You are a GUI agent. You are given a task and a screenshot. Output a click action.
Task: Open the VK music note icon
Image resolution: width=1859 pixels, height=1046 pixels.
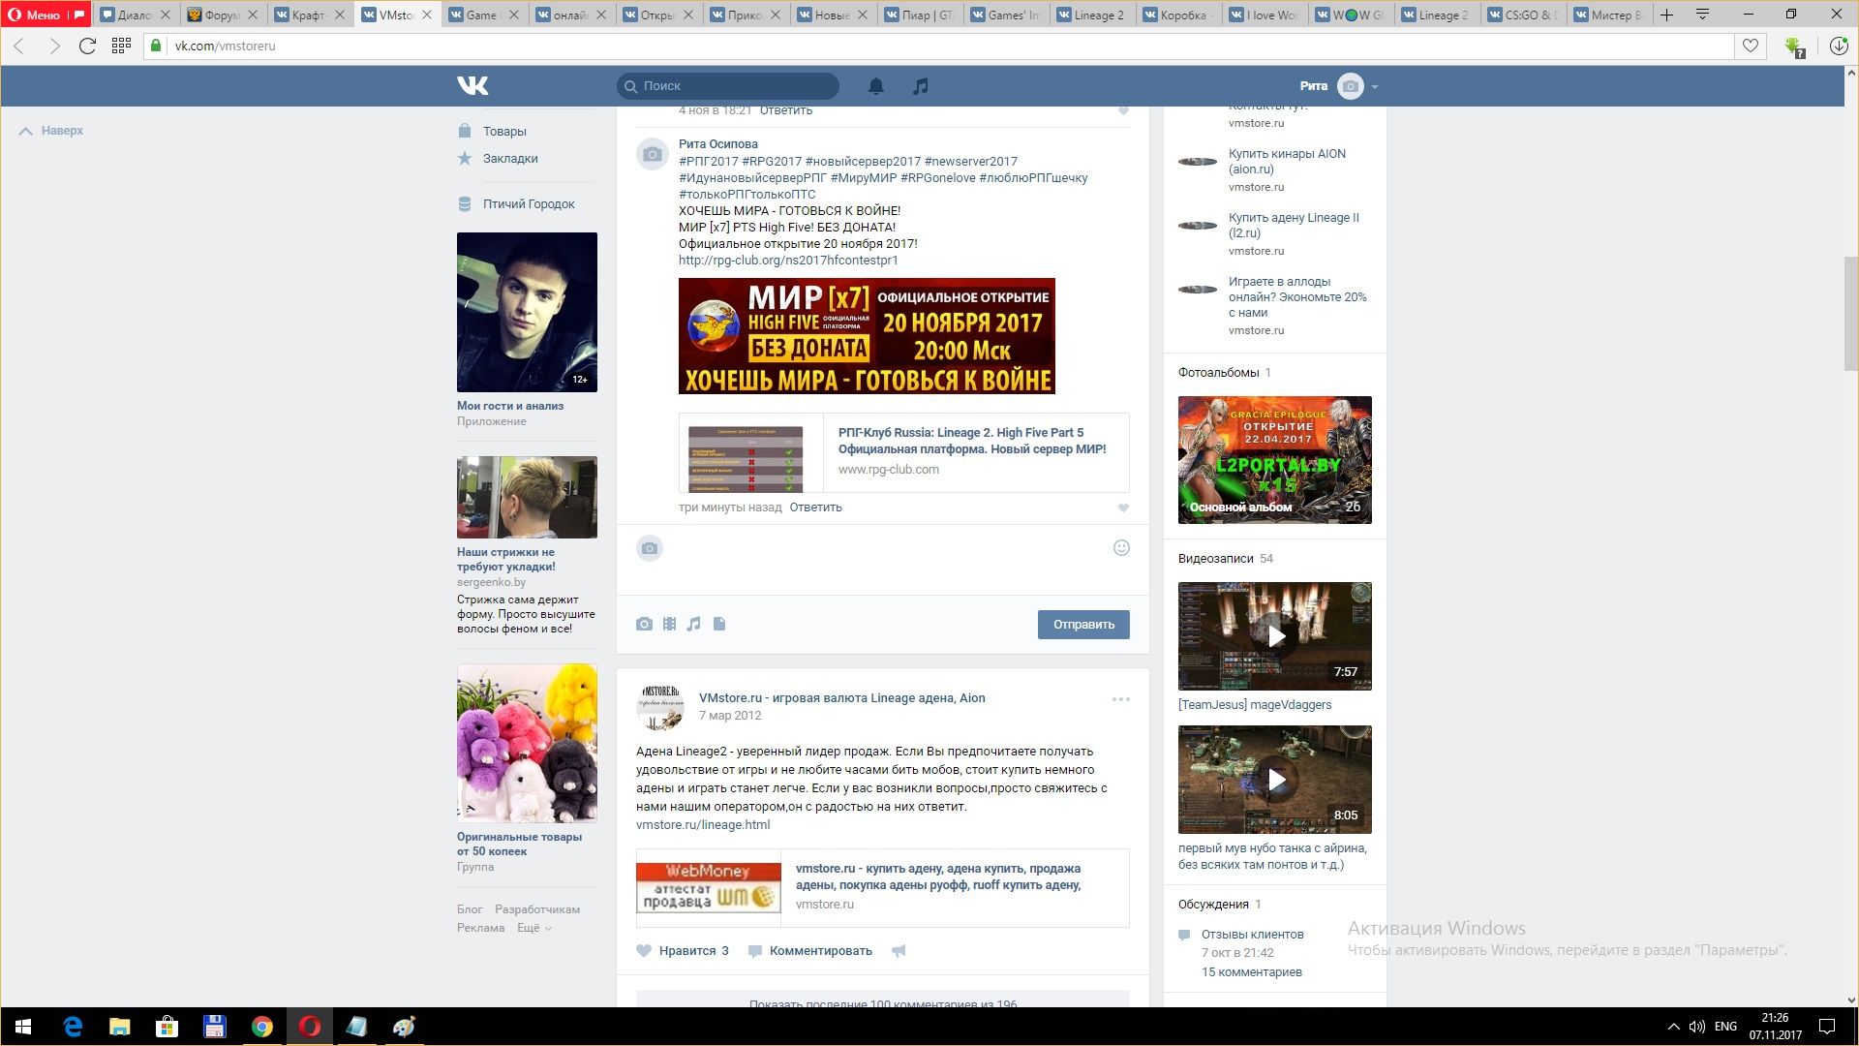pyautogui.click(x=920, y=86)
